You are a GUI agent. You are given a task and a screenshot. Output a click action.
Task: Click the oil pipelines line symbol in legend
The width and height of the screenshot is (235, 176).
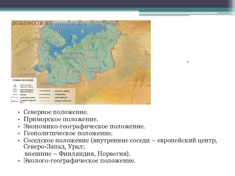(45, 98)
